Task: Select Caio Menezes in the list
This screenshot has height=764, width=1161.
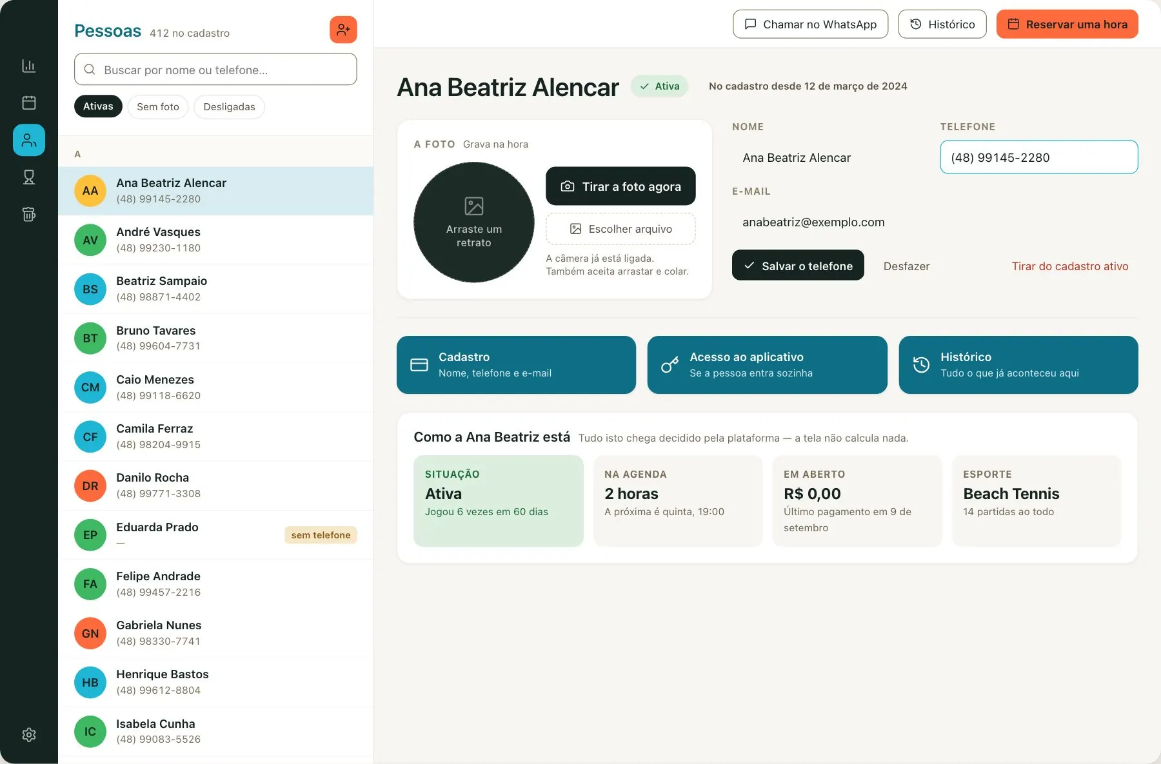Action: (215, 387)
